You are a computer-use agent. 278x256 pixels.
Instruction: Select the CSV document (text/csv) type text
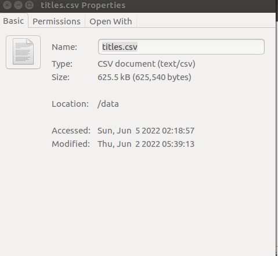[x=146, y=64]
